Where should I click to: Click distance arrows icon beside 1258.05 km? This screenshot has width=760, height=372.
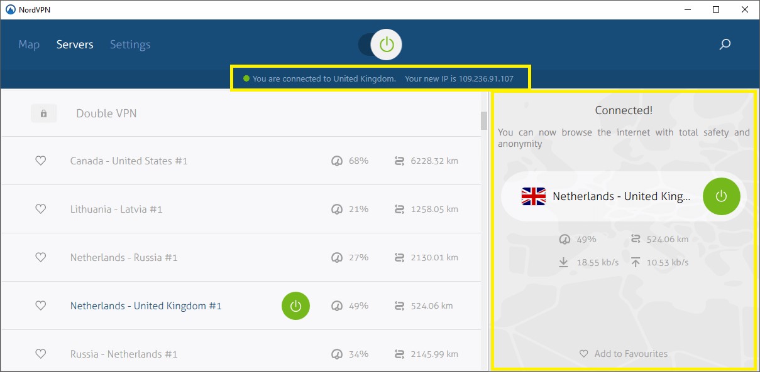coord(399,209)
